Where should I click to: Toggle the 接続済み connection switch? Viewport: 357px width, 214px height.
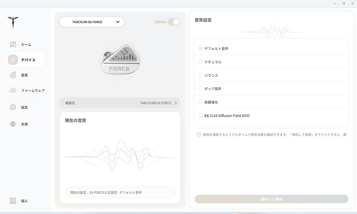174,22
